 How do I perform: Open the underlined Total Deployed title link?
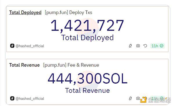(25, 12)
